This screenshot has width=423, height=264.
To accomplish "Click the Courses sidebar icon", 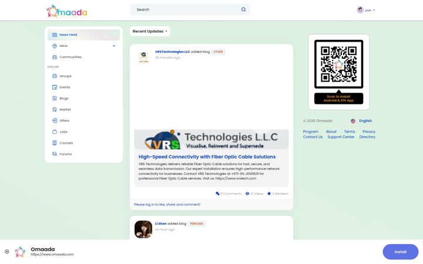I will point(55,143).
